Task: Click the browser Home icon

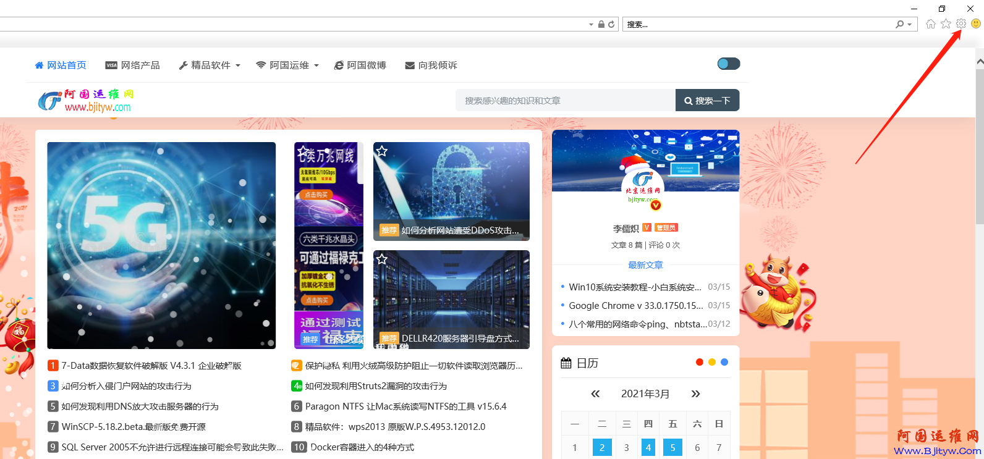Action: 930,23
